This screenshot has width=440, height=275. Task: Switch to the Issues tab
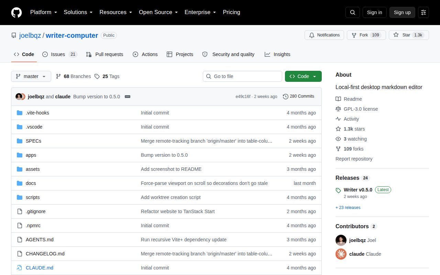[x=60, y=54]
